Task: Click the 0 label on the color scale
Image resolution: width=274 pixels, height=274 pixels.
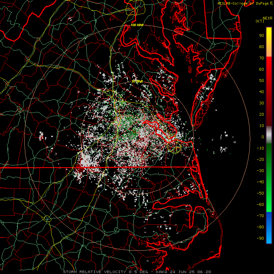Action: tap(263, 137)
